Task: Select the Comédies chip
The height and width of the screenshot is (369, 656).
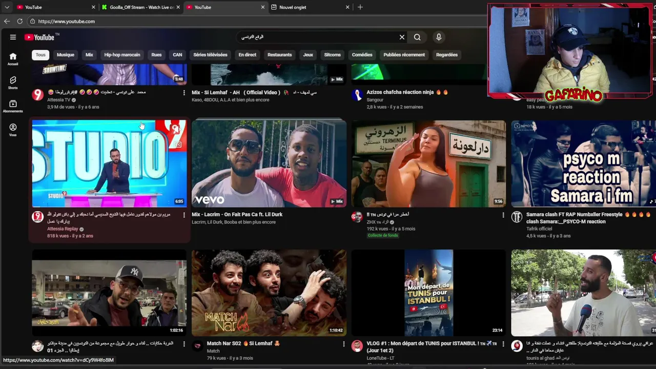Action: [x=362, y=55]
